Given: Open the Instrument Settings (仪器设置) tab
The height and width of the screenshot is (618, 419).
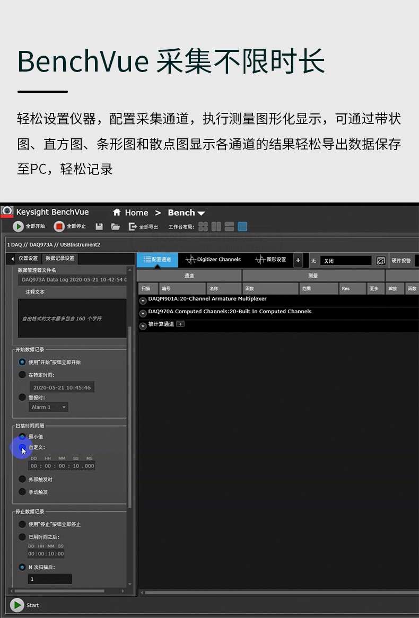Looking at the screenshot, I should pos(28,259).
